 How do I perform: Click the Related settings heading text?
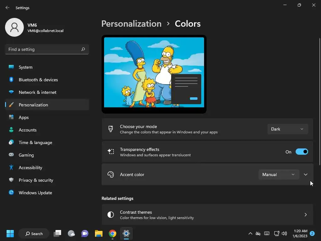(117, 198)
